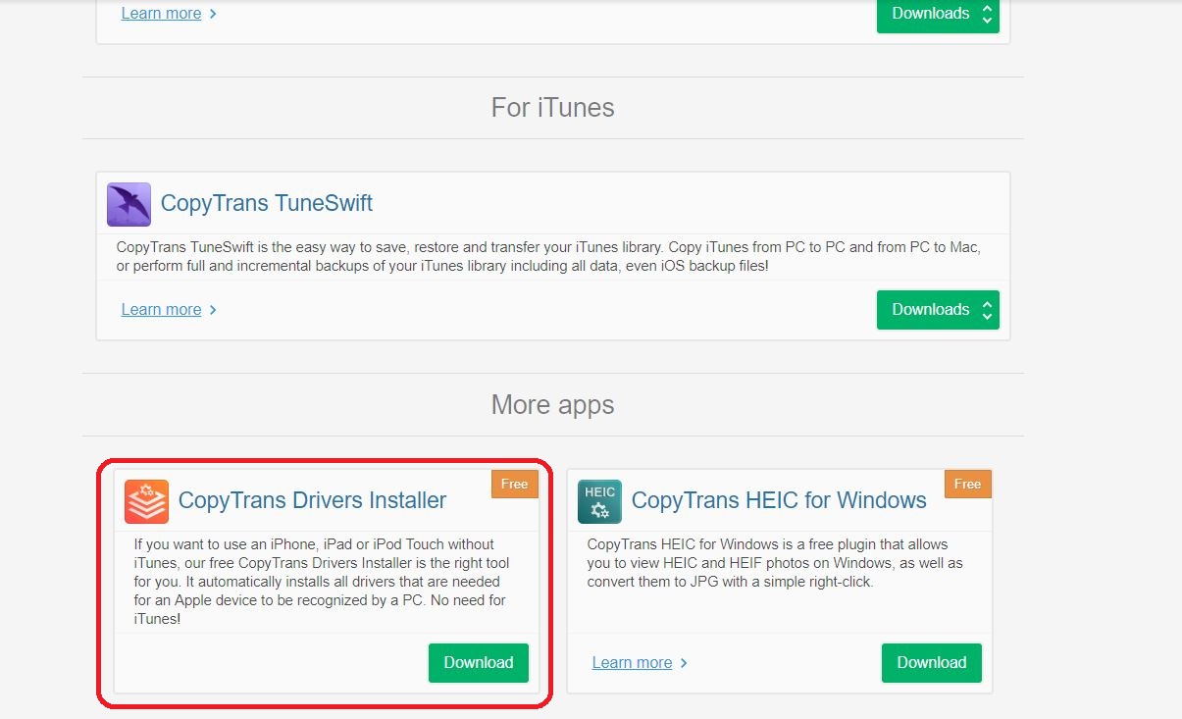Click the chevron beside the topmost Learn more
Image resolution: width=1182 pixels, height=719 pixels.
pyautogui.click(x=214, y=14)
